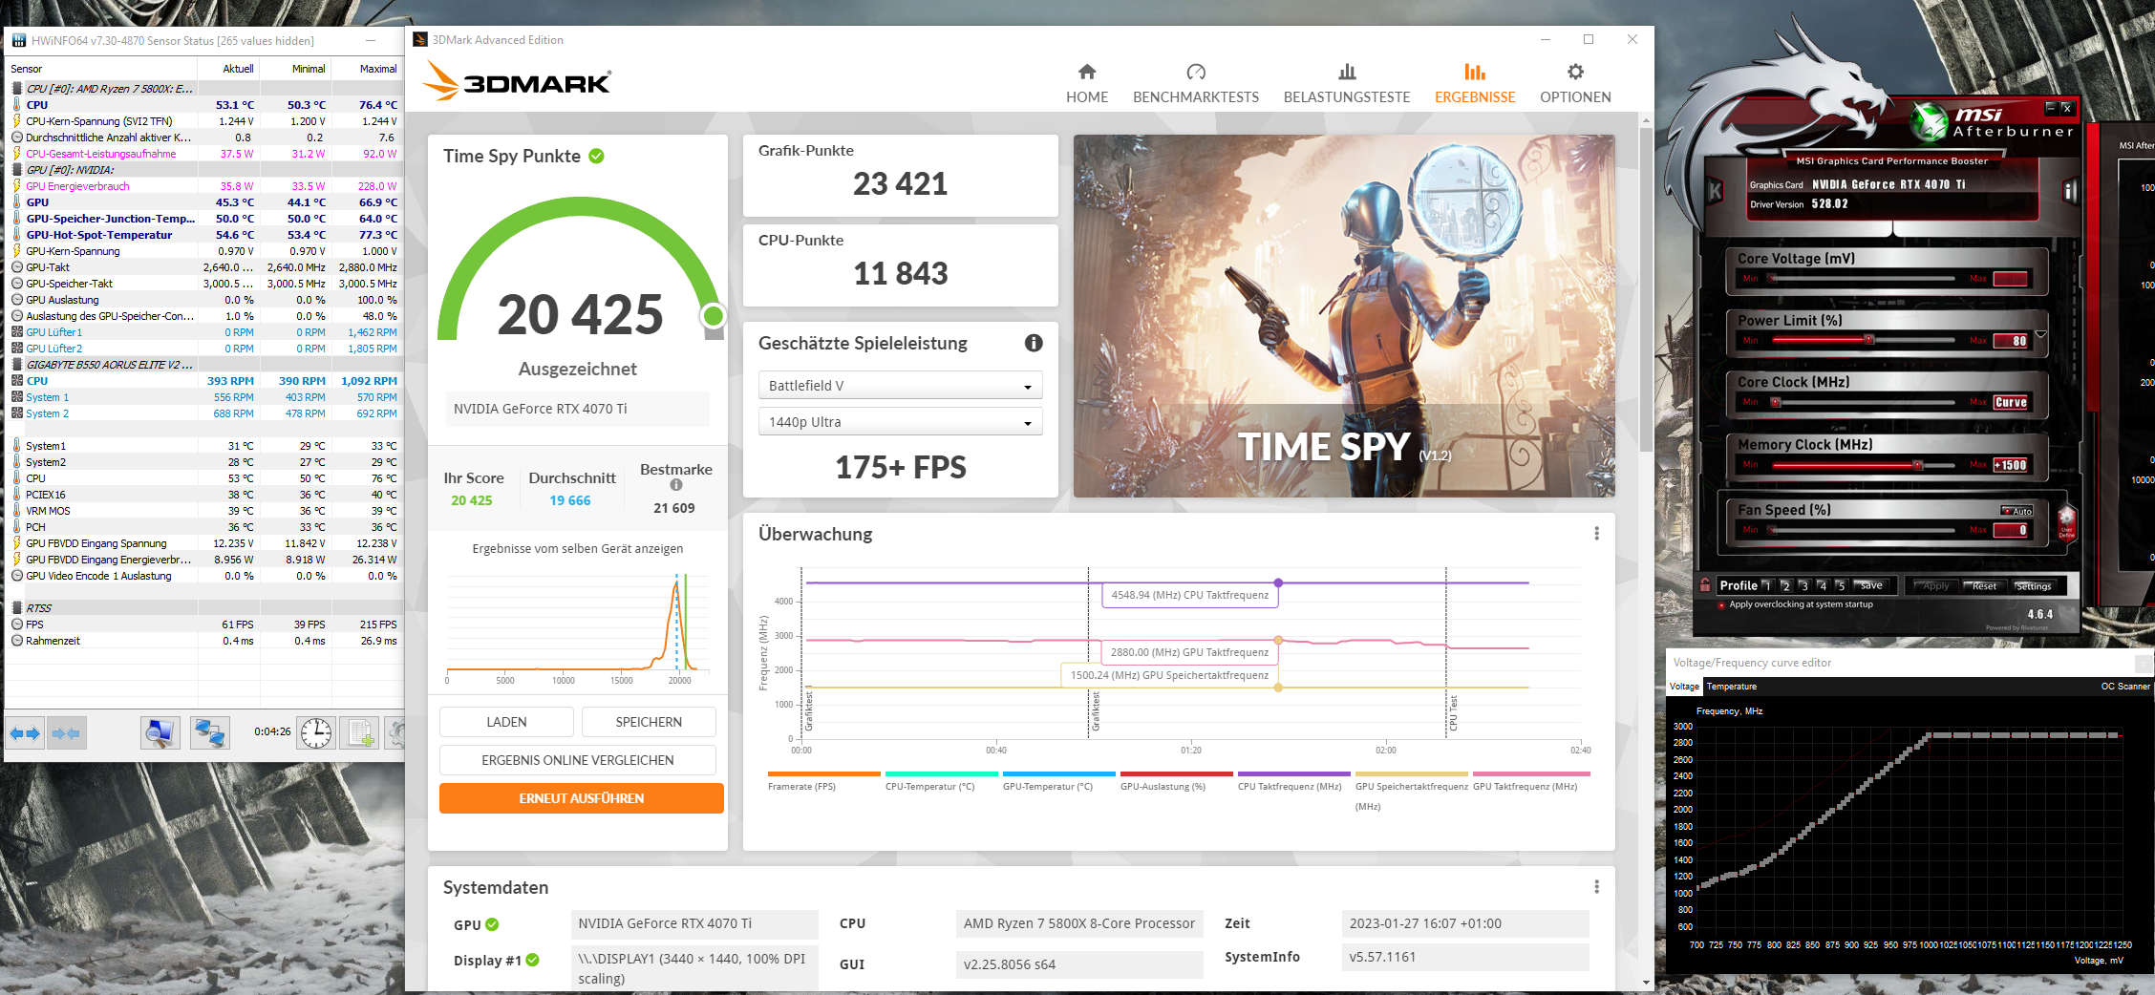The image size is (2155, 995).
Task: Click the Time Spy preview image
Action: [x=1344, y=316]
